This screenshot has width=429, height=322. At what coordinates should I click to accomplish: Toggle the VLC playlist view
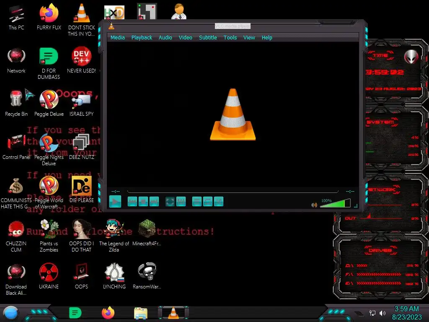[197, 202]
